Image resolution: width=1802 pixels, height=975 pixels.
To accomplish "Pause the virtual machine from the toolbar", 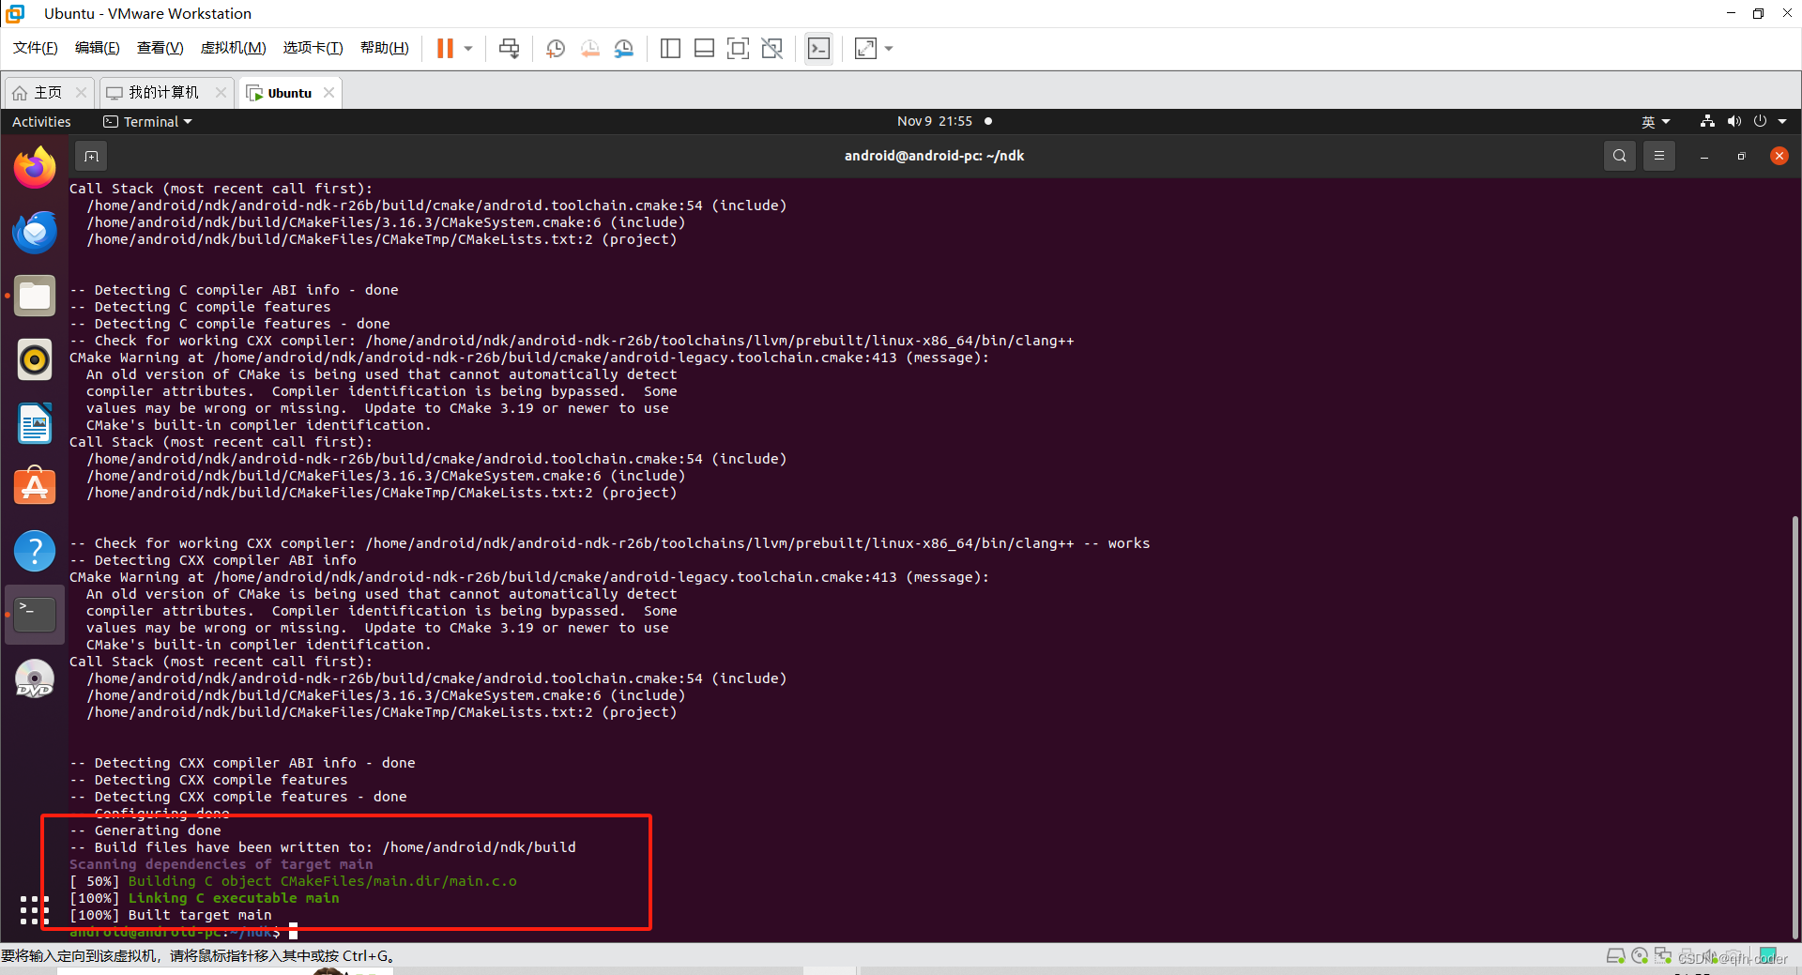I will tap(445, 48).
